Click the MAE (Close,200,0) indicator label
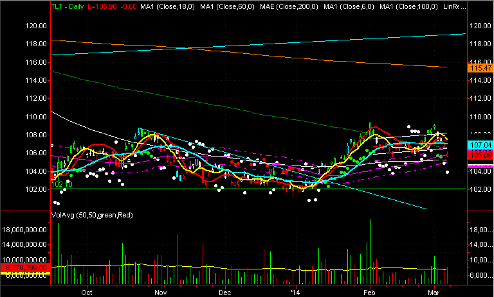This screenshot has height=297, width=494. (x=289, y=6)
